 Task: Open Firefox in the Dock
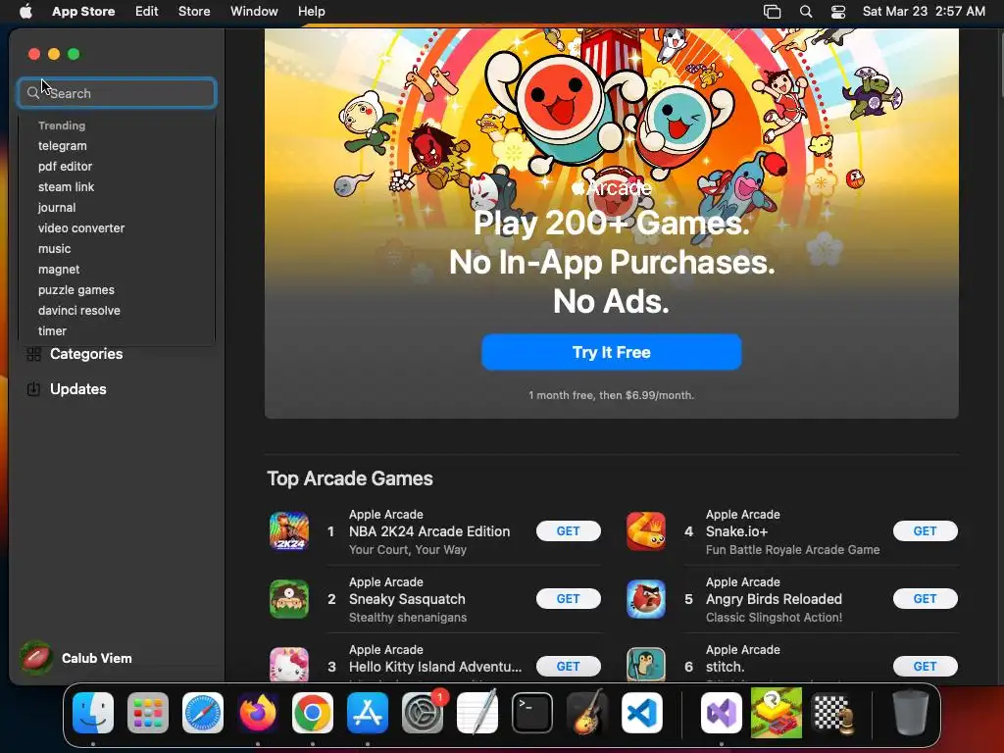click(258, 713)
